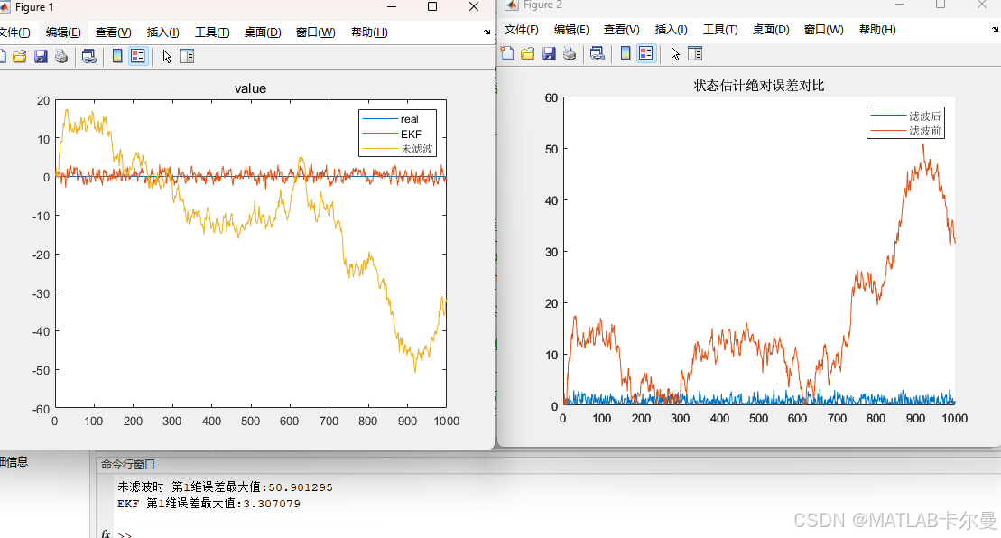Image resolution: width=1001 pixels, height=538 pixels.
Task: Click output line 'EKF 第1维误差最大值:3.307079'
Action: [209, 504]
